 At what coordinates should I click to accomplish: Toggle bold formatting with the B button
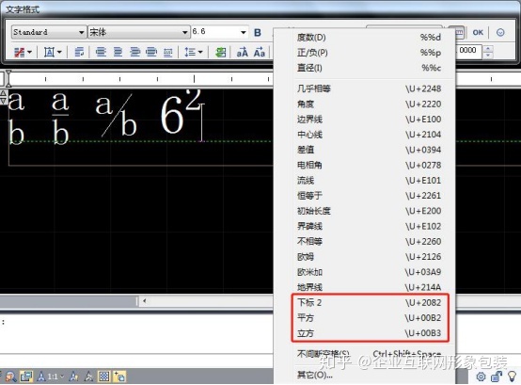click(258, 33)
